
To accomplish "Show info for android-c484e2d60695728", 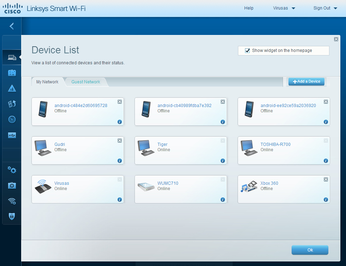I will click(120, 122).
